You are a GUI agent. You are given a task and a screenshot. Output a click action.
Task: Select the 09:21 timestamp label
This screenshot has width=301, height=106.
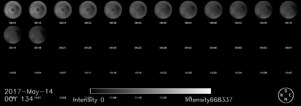pyautogui.click(x=63, y=48)
